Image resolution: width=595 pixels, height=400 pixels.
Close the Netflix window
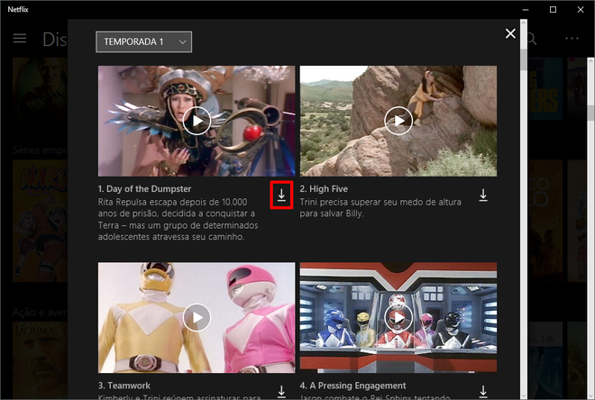tap(581, 10)
